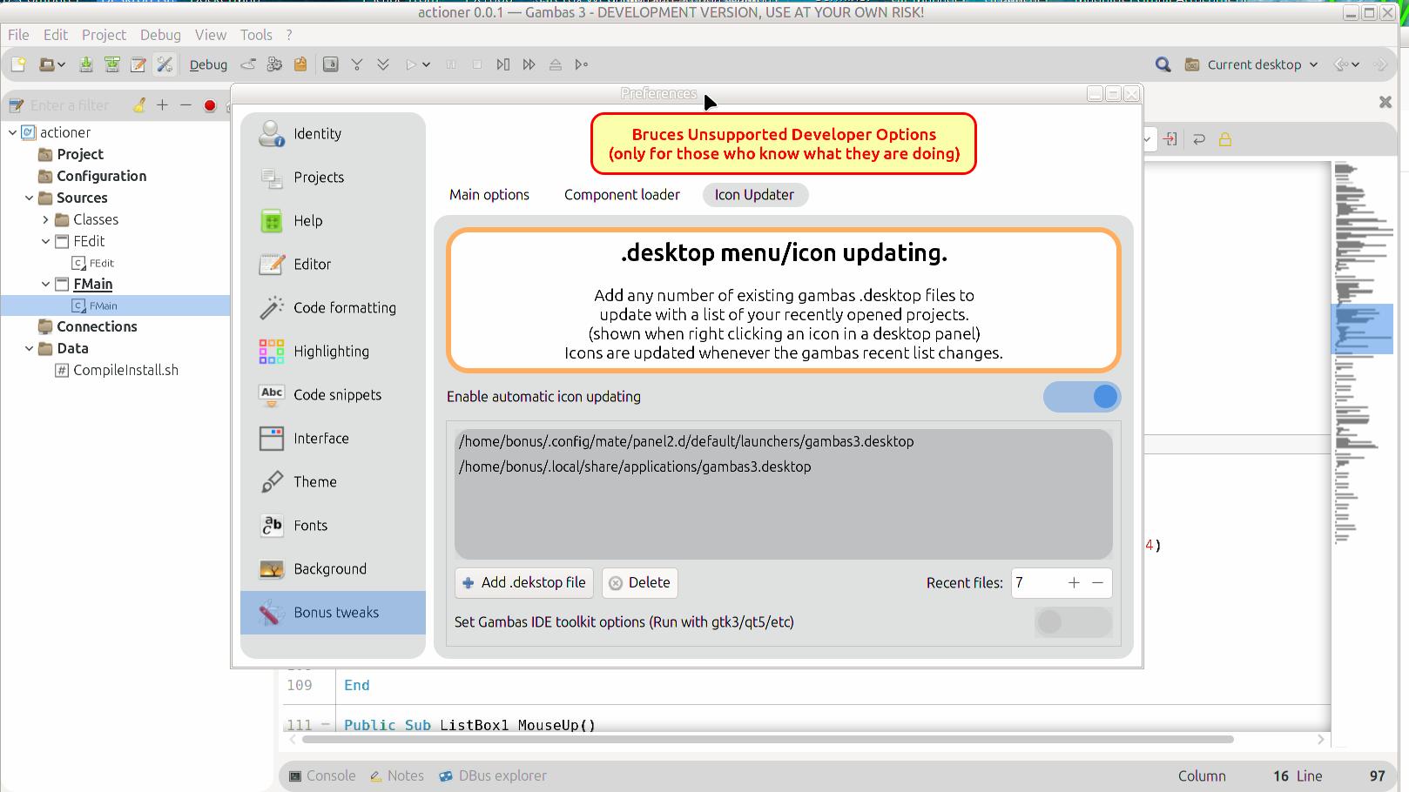This screenshot has width=1409, height=792.
Task: Disable automatic icon updating switch
Action: pos(1082,397)
